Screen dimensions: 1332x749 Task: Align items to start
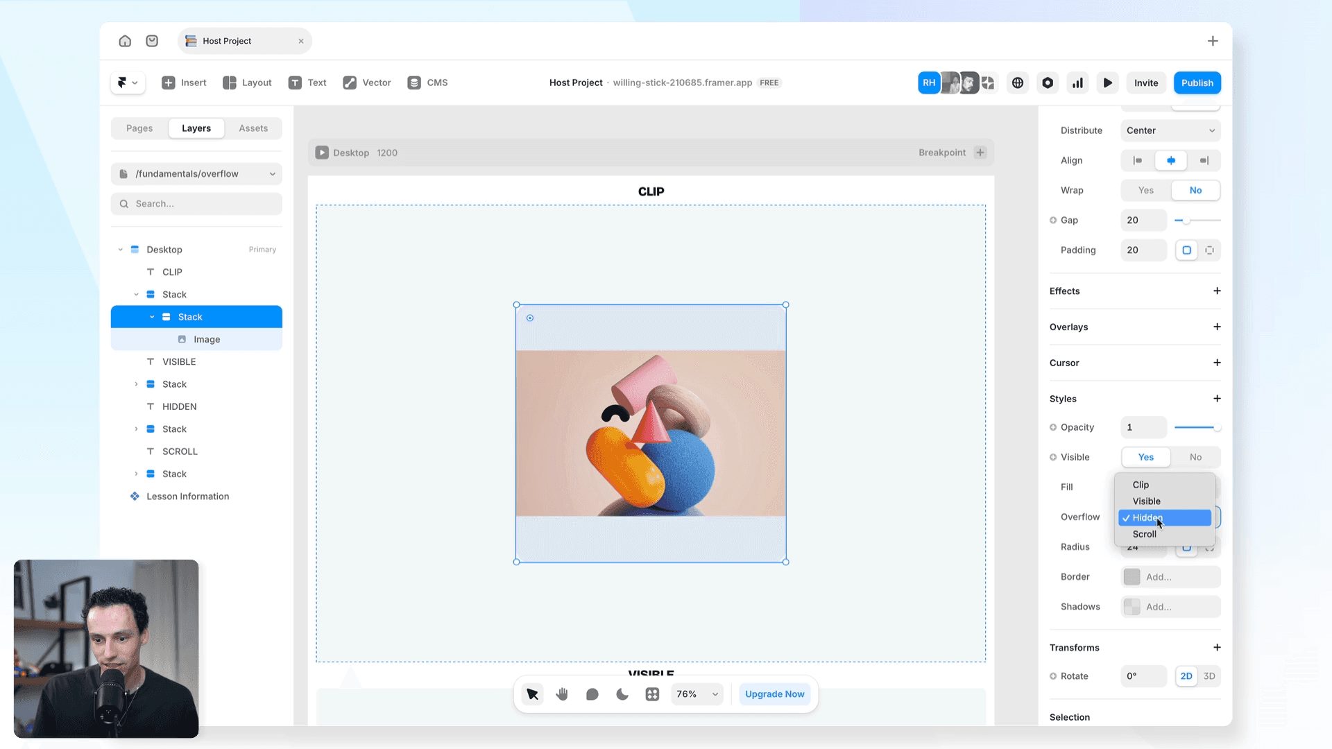coord(1138,160)
